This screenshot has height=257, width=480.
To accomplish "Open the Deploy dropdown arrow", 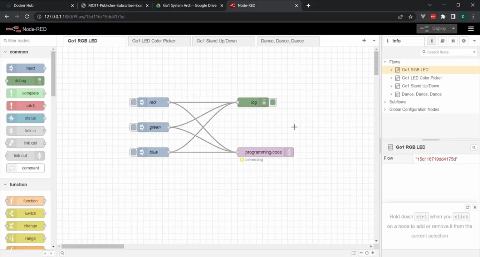I will (x=454, y=29).
